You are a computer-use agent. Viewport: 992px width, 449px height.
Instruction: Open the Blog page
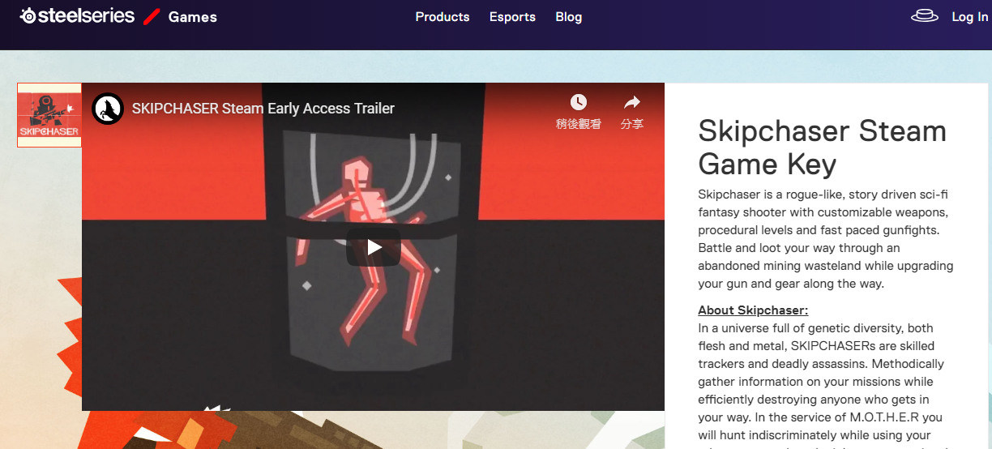(x=568, y=17)
